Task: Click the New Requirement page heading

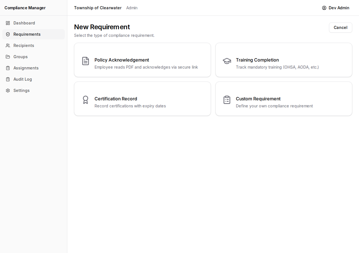Action: point(102,27)
